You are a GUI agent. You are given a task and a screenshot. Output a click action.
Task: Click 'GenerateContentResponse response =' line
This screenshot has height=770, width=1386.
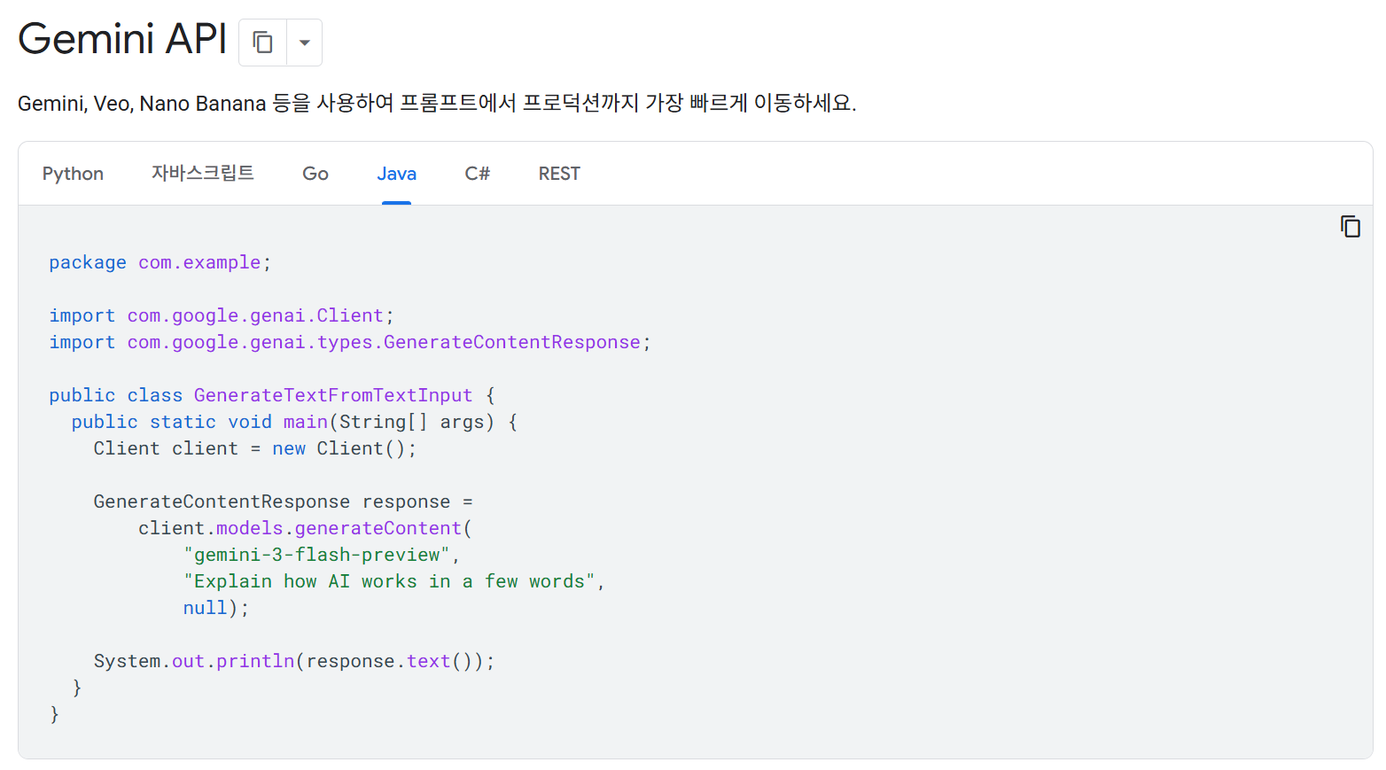point(284,502)
